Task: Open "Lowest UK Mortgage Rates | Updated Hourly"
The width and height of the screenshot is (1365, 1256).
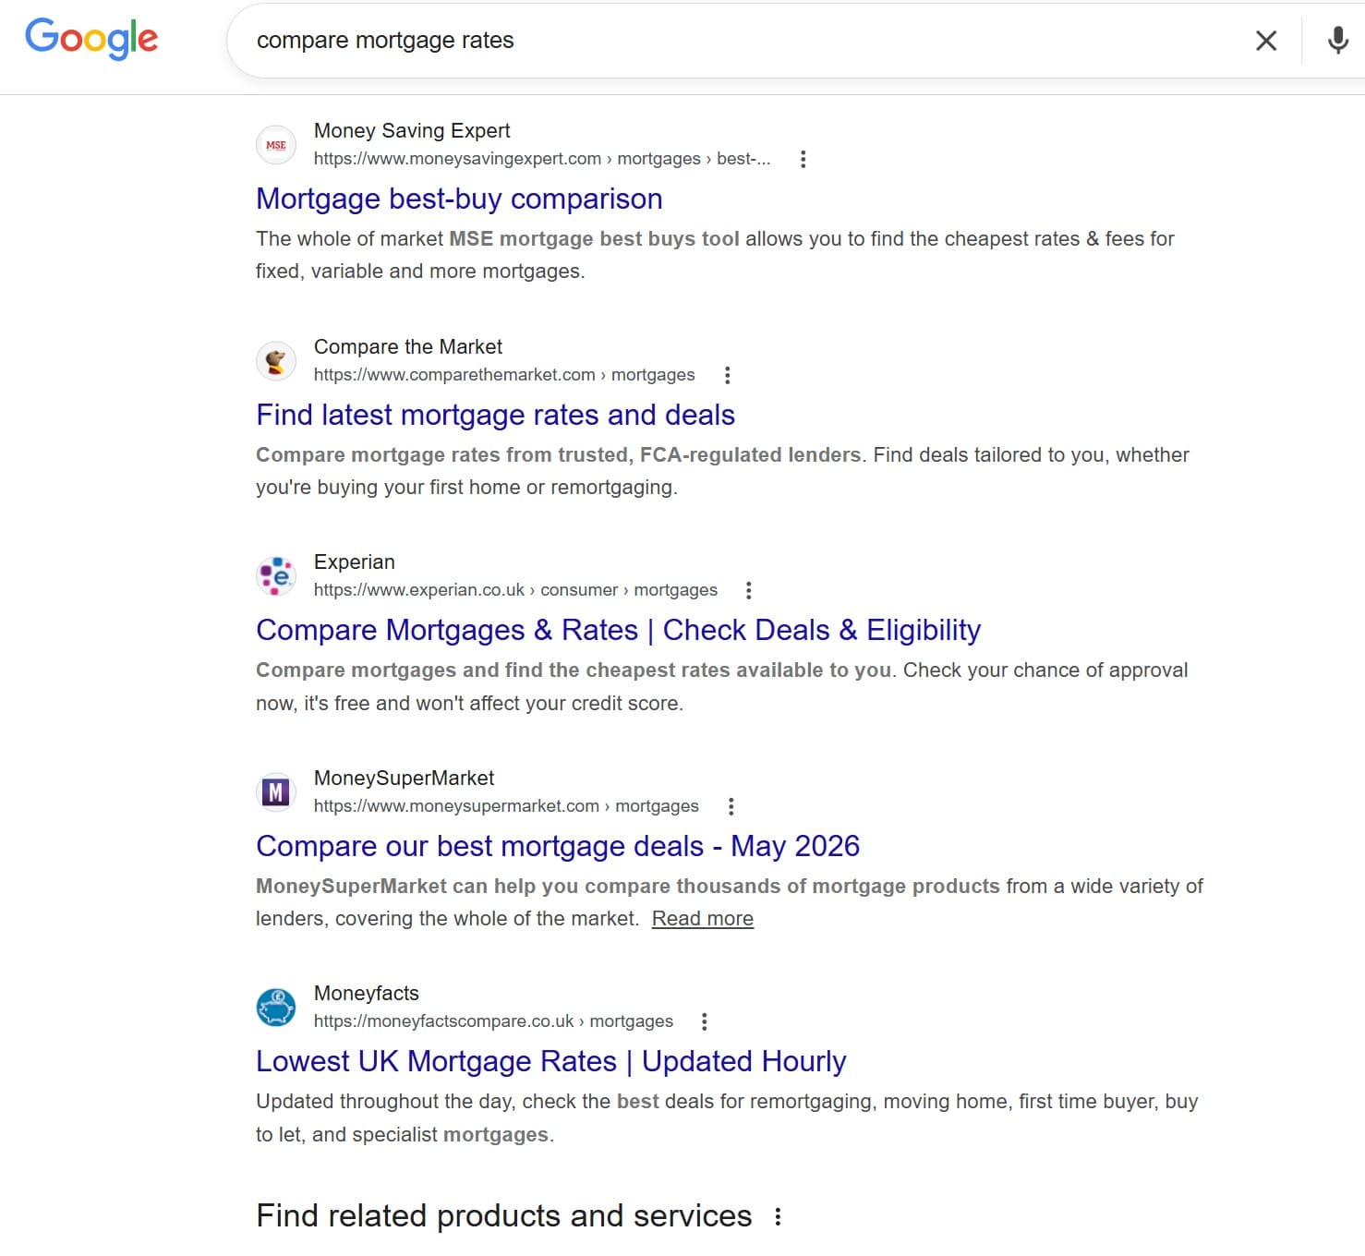Action: 550,1062
